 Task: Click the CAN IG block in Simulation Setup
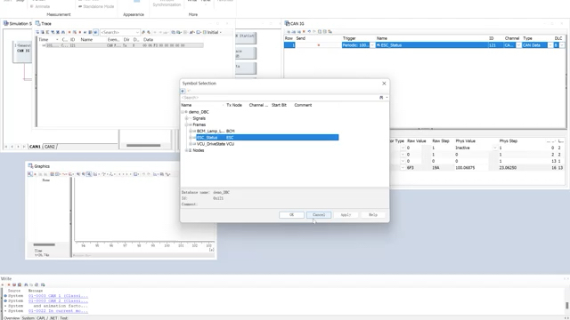[22, 52]
